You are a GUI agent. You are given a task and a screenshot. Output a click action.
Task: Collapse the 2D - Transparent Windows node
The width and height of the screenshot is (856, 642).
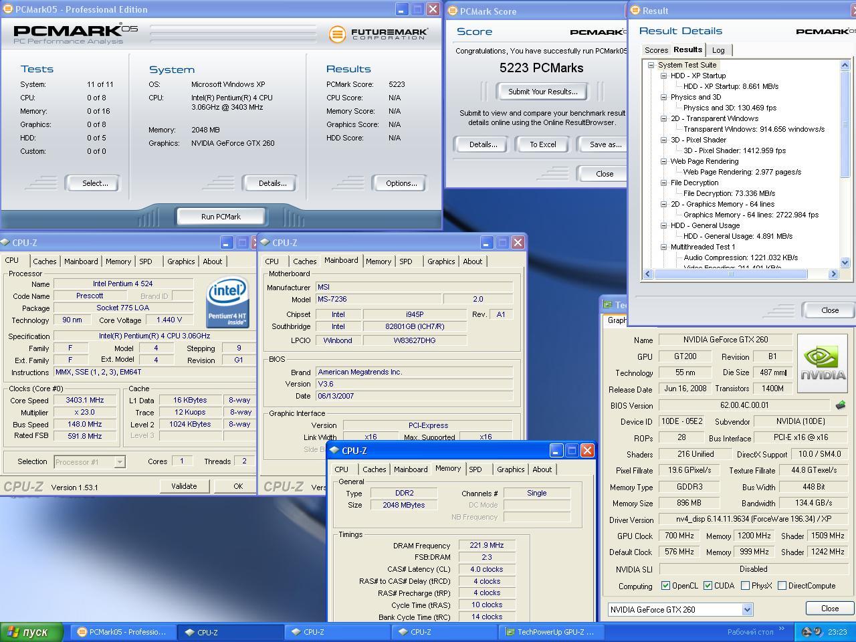[x=663, y=118]
